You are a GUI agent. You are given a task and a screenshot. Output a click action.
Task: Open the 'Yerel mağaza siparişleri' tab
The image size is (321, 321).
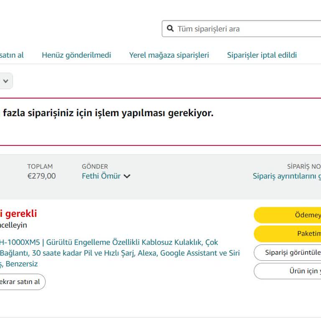[x=169, y=55]
